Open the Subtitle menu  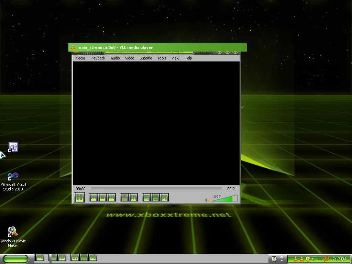pyautogui.click(x=146, y=58)
